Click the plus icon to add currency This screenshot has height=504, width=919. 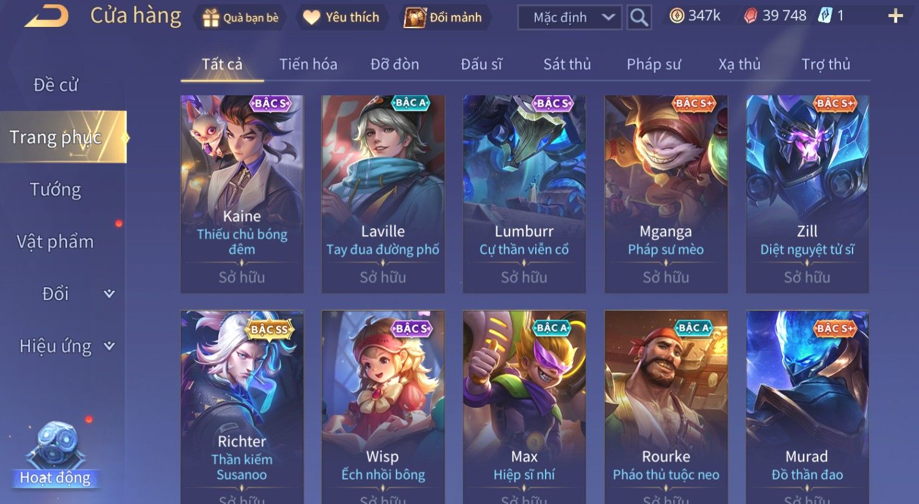[895, 16]
